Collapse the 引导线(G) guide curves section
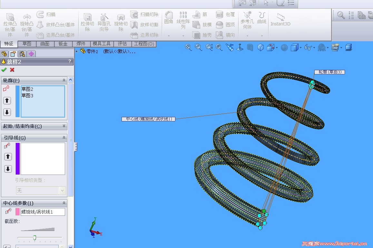 [x=64, y=138]
